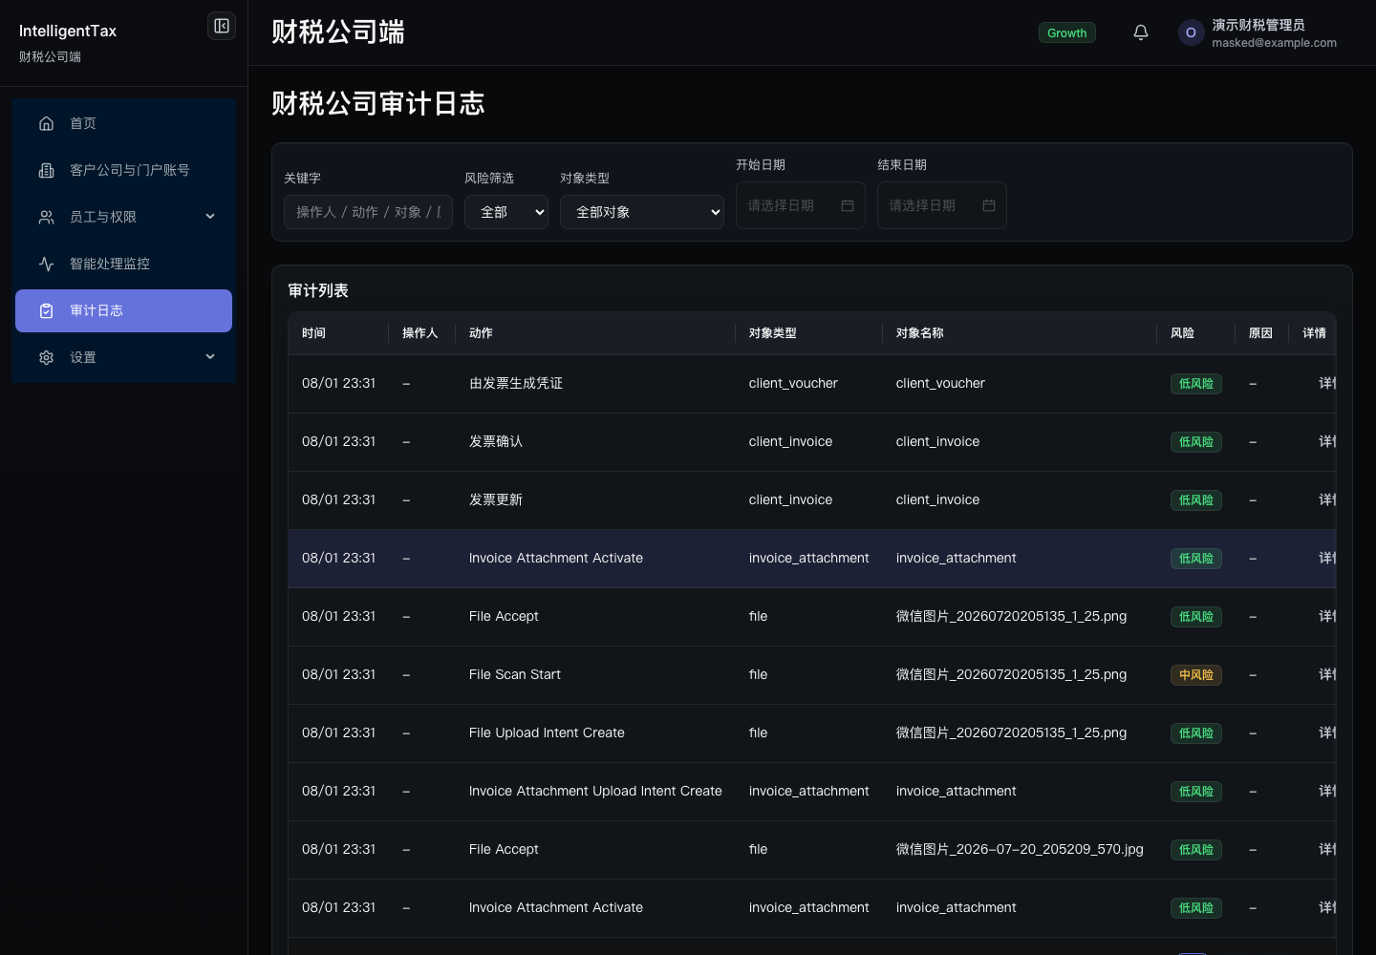The width and height of the screenshot is (1376, 955).
Task: Click 低风险 badge in 发票确认 row
Action: (x=1196, y=442)
